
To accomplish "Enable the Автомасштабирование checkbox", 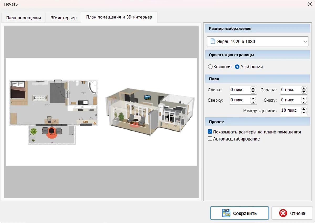I will (210, 139).
